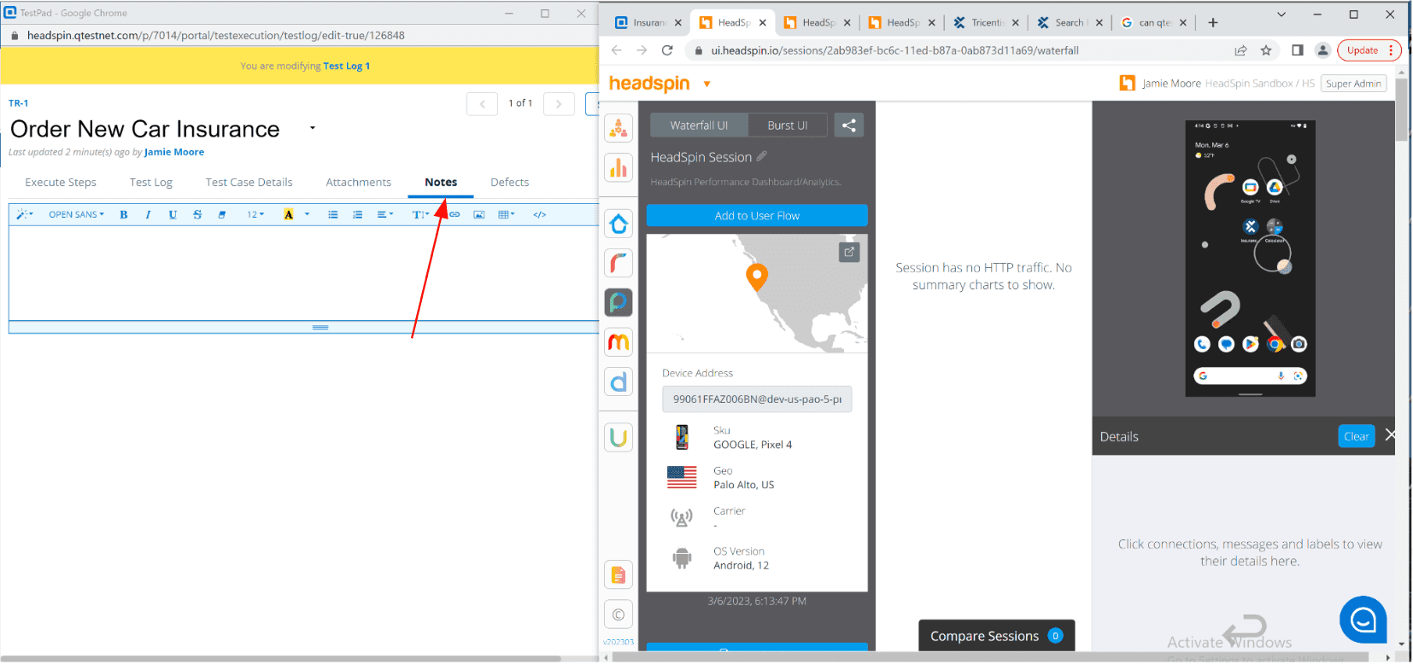The image size is (1413, 664).
Task: Click the Super Admin button
Action: (x=1353, y=84)
